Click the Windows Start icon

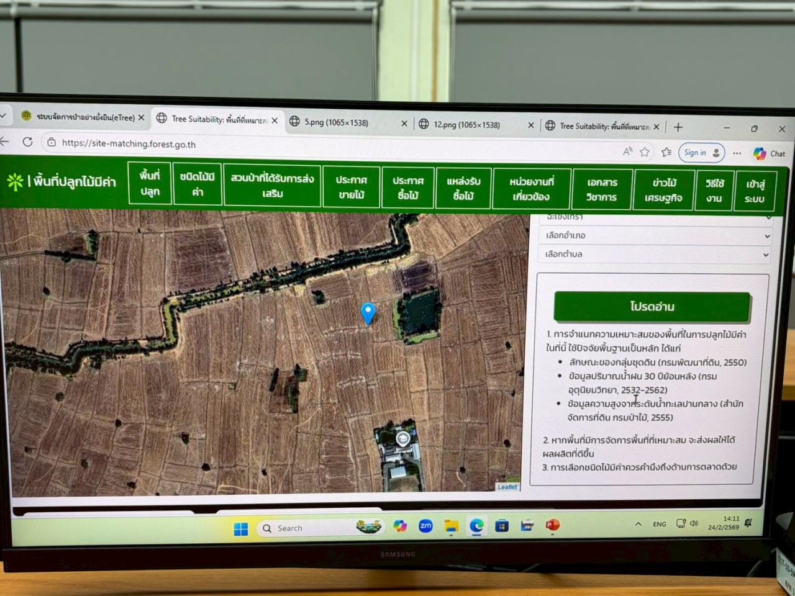[x=241, y=528]
